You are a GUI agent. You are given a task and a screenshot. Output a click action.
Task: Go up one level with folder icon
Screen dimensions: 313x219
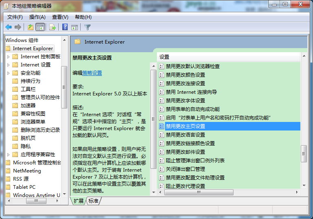[x=31, y=27]
